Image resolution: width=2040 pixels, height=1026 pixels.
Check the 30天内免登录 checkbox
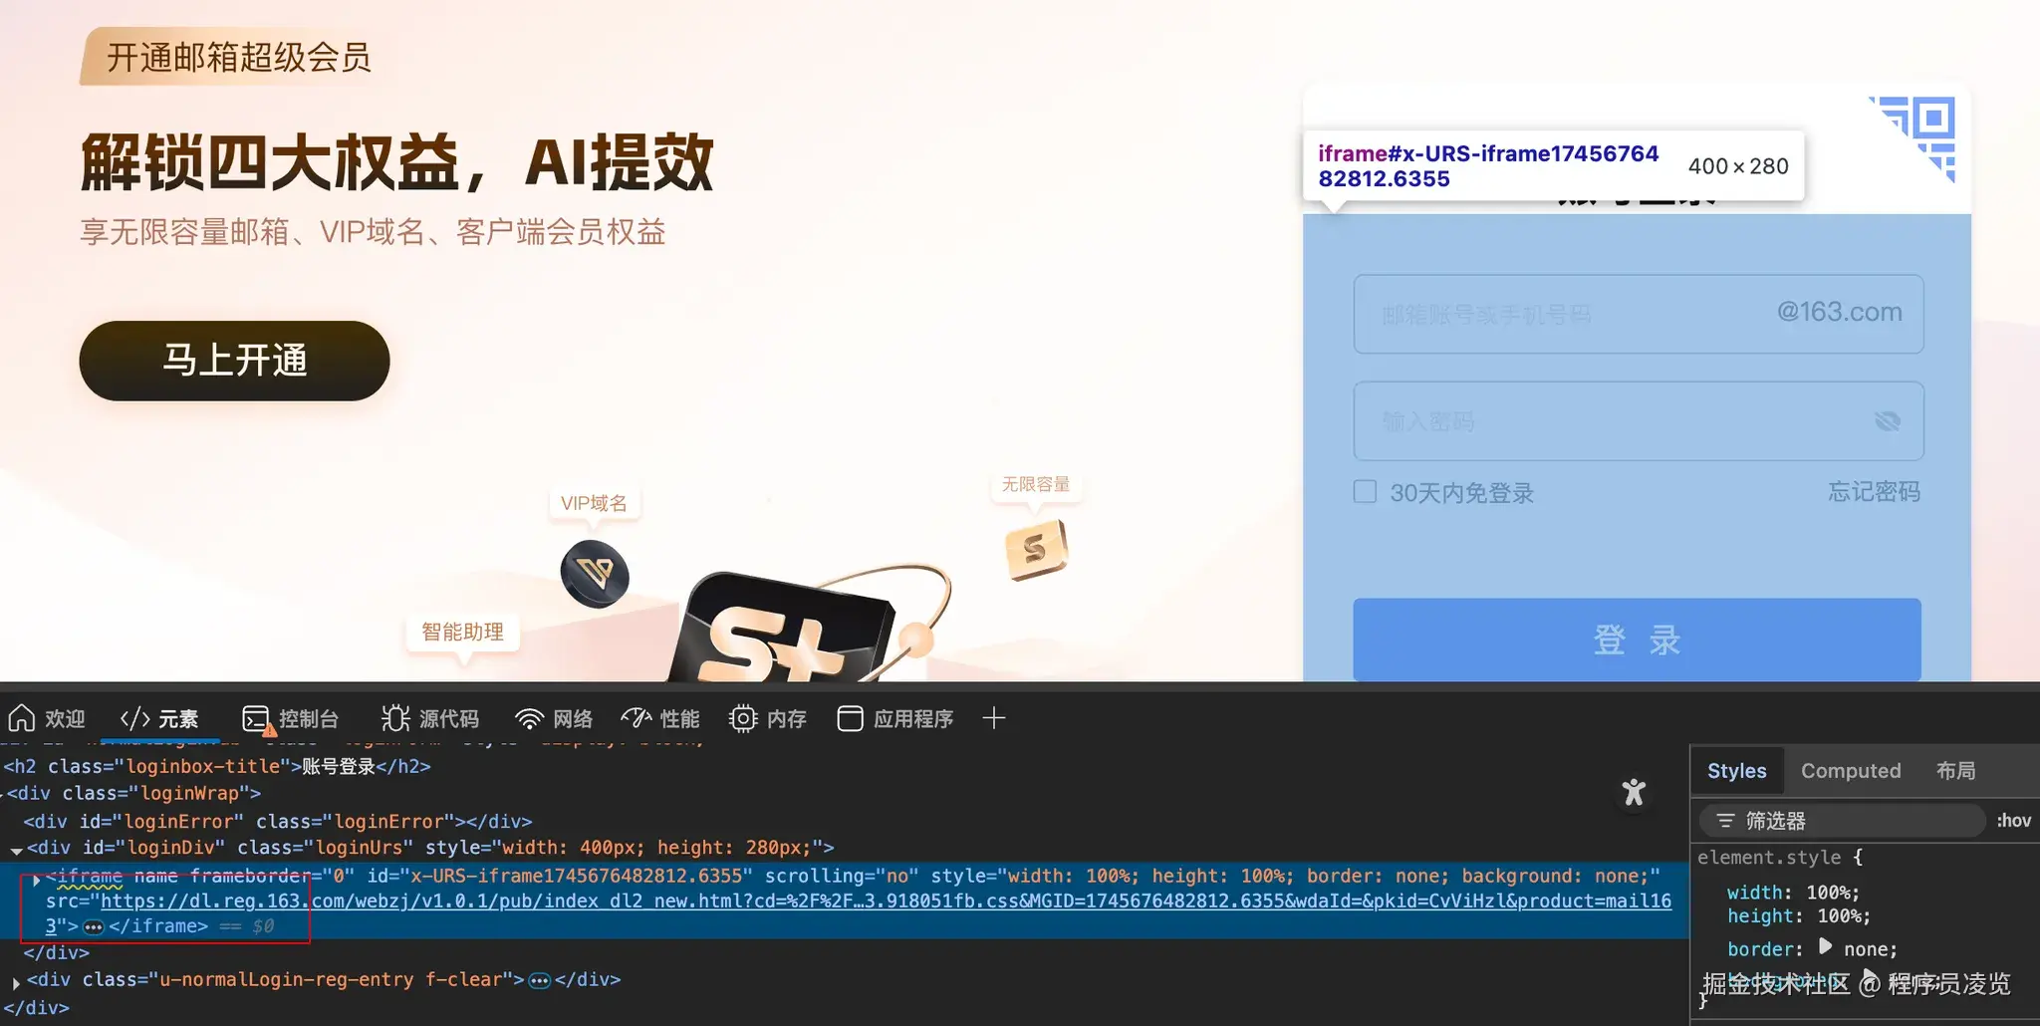click(x=1365, y=492)
